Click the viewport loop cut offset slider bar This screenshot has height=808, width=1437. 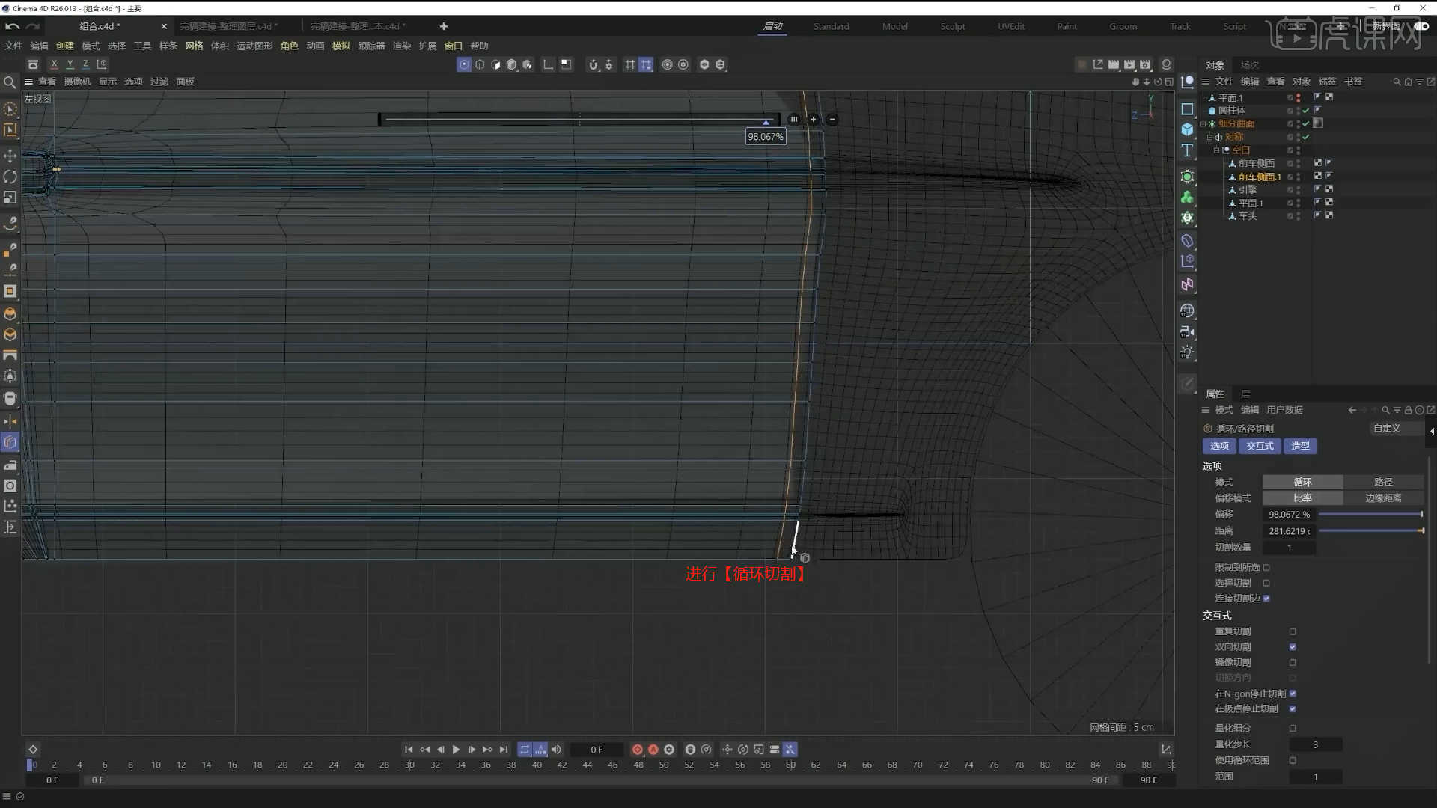tap(579, 119)
